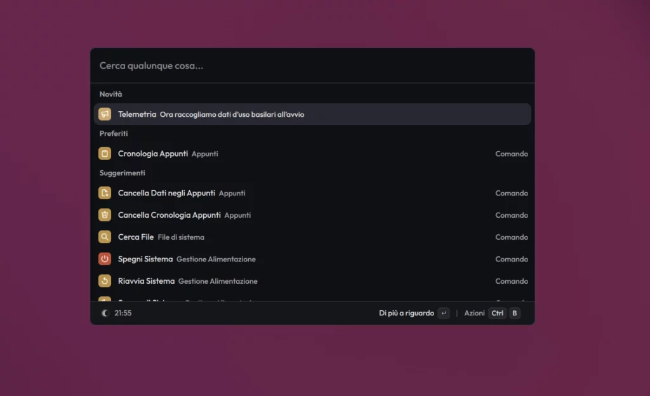Viewport: 650px width, 396px height.
Task: Click 'Comando' label on Cancella Cronologia Appunti row
Action: click(x=512, y=215)
